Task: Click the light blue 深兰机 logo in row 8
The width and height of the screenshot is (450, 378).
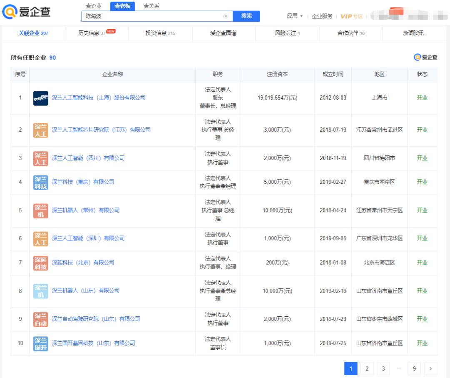Action: (41, 291)
